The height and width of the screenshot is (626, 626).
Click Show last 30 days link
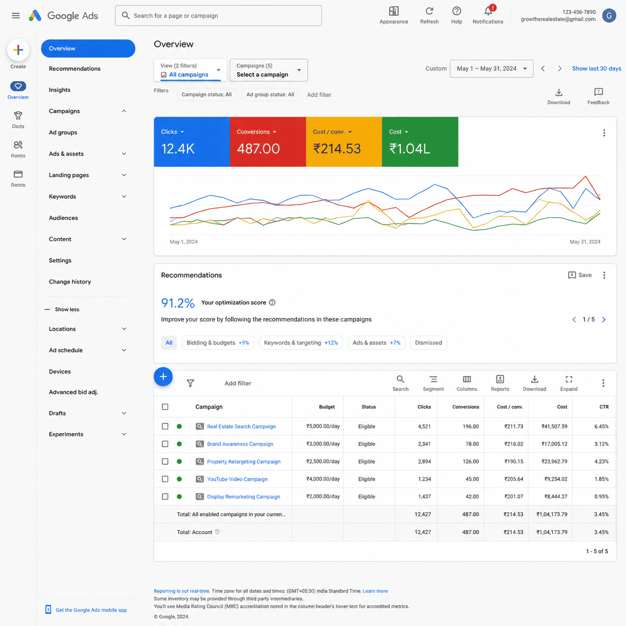click(x=597, y=68)
